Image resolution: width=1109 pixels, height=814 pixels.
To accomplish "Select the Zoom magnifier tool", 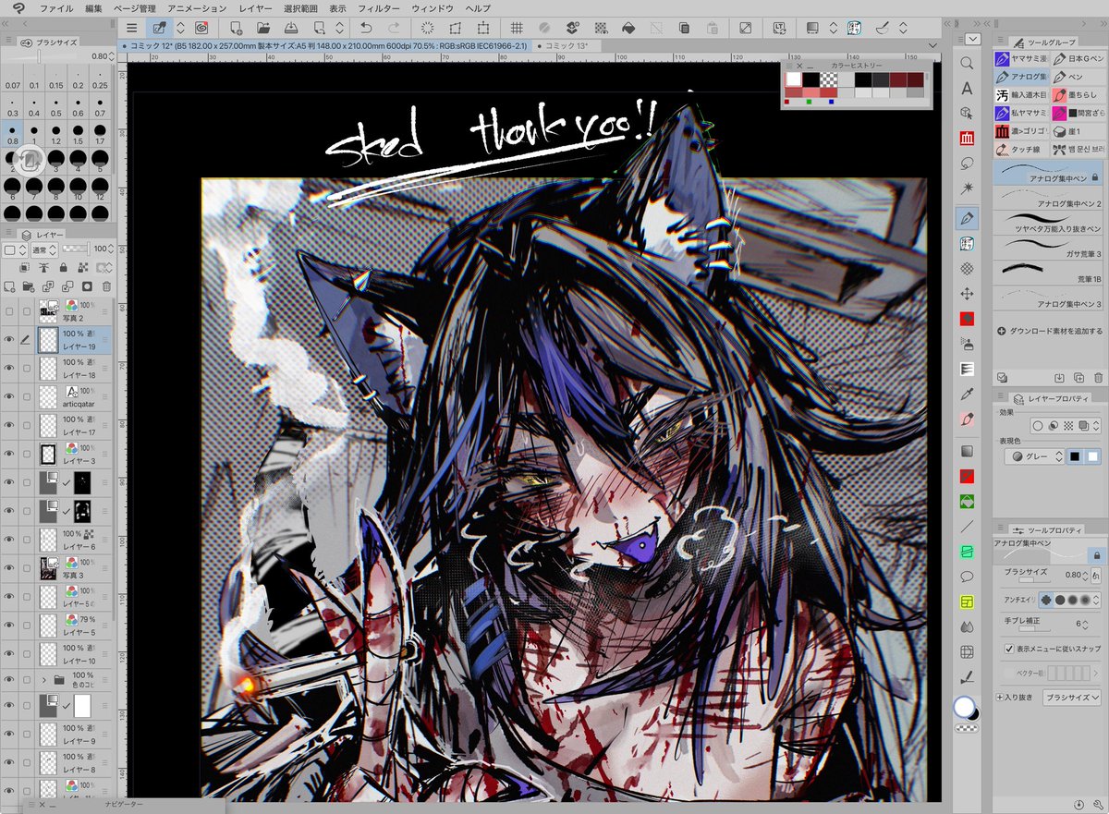I will [x=967, y=63].
